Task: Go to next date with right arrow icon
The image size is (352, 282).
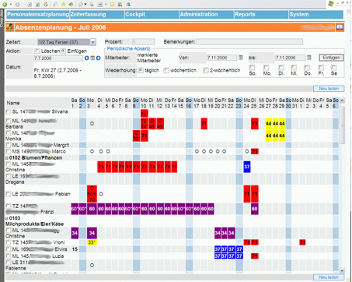Action: click(x=98, y=58)
